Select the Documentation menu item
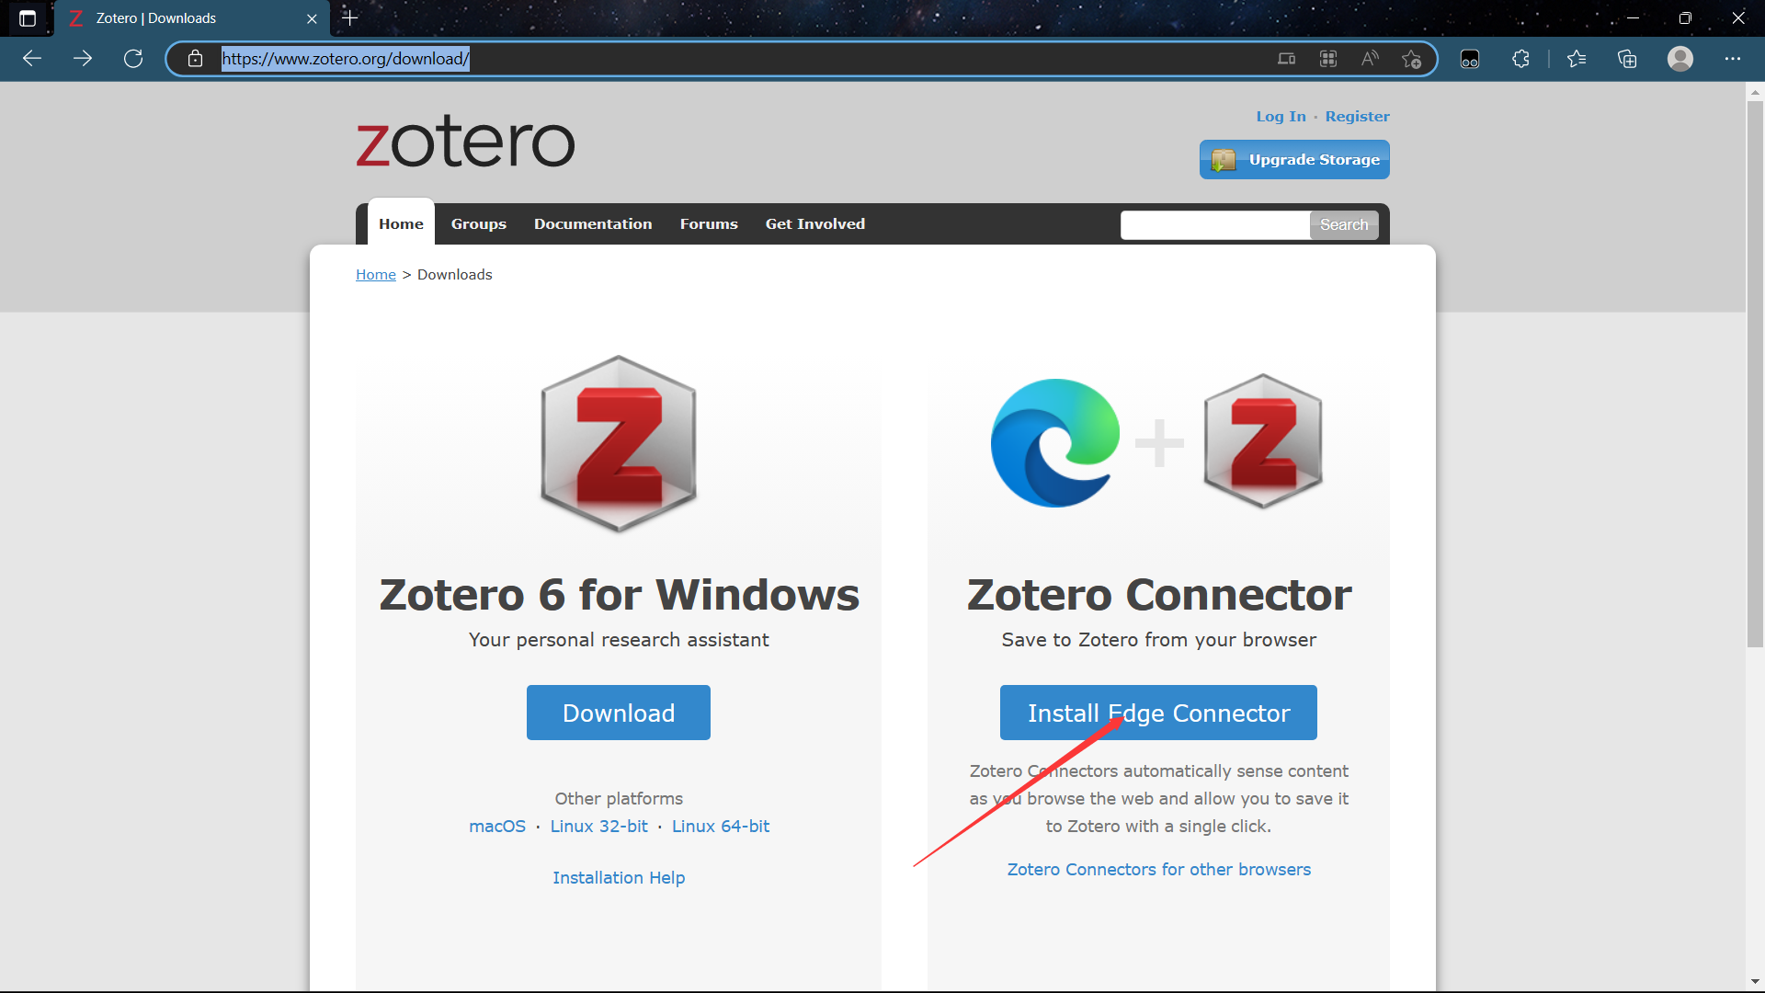The width and height of the screenshot is (1765, 993). (x=593, y=223)
